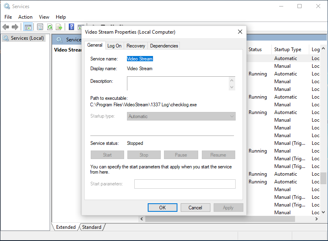328x241 pixels.
Task: Switch to the Log On tab
Action: tap(114, 45)
